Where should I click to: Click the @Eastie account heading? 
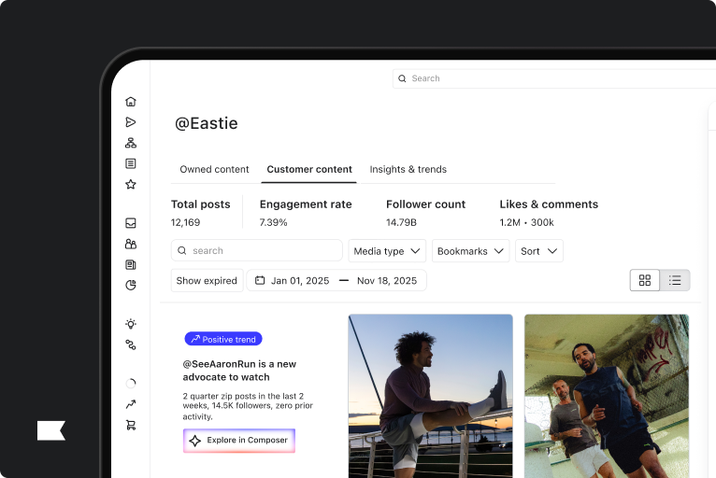click(207, 123)
